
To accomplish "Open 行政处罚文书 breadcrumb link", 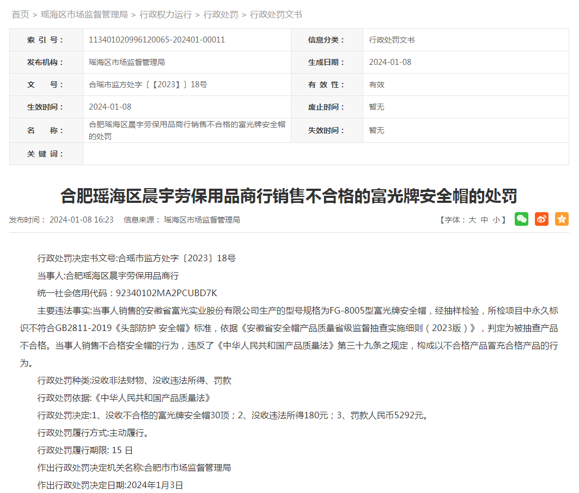I will point(276,14).
